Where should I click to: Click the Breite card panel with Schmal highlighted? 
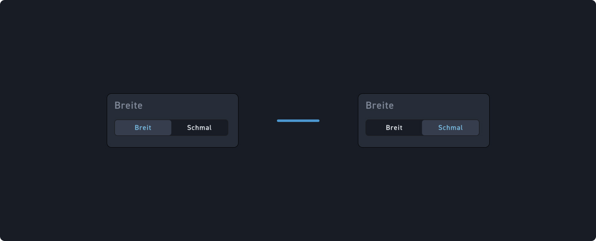point(424,121)
